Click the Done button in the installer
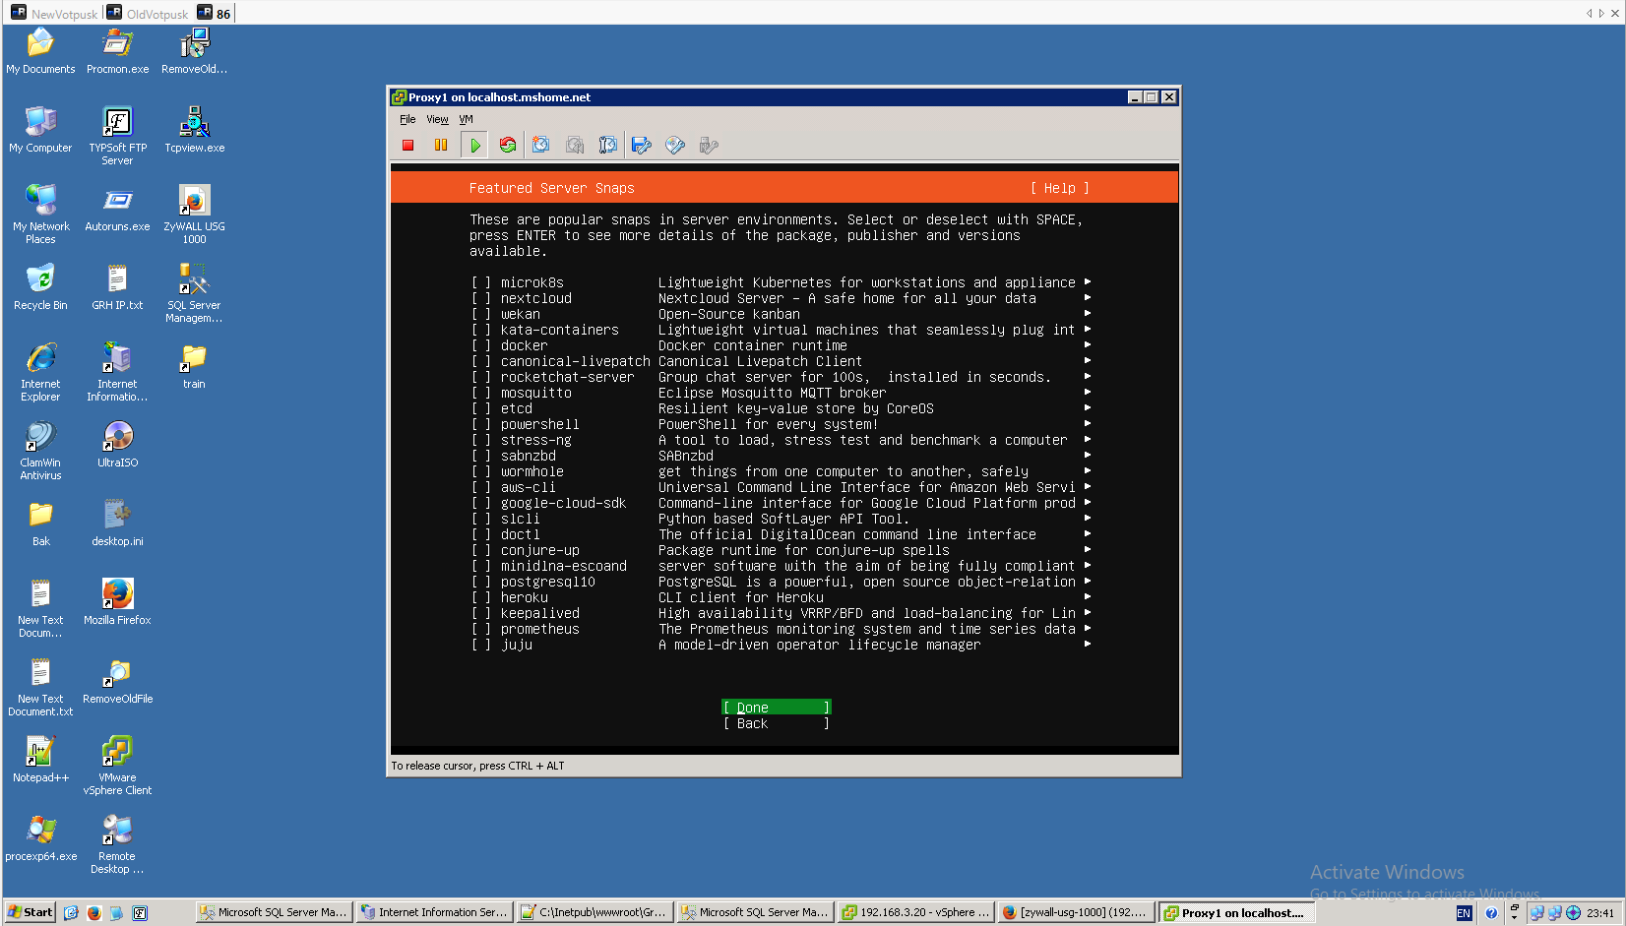The height and width of the screenshot is (926, 1626). 777,708
